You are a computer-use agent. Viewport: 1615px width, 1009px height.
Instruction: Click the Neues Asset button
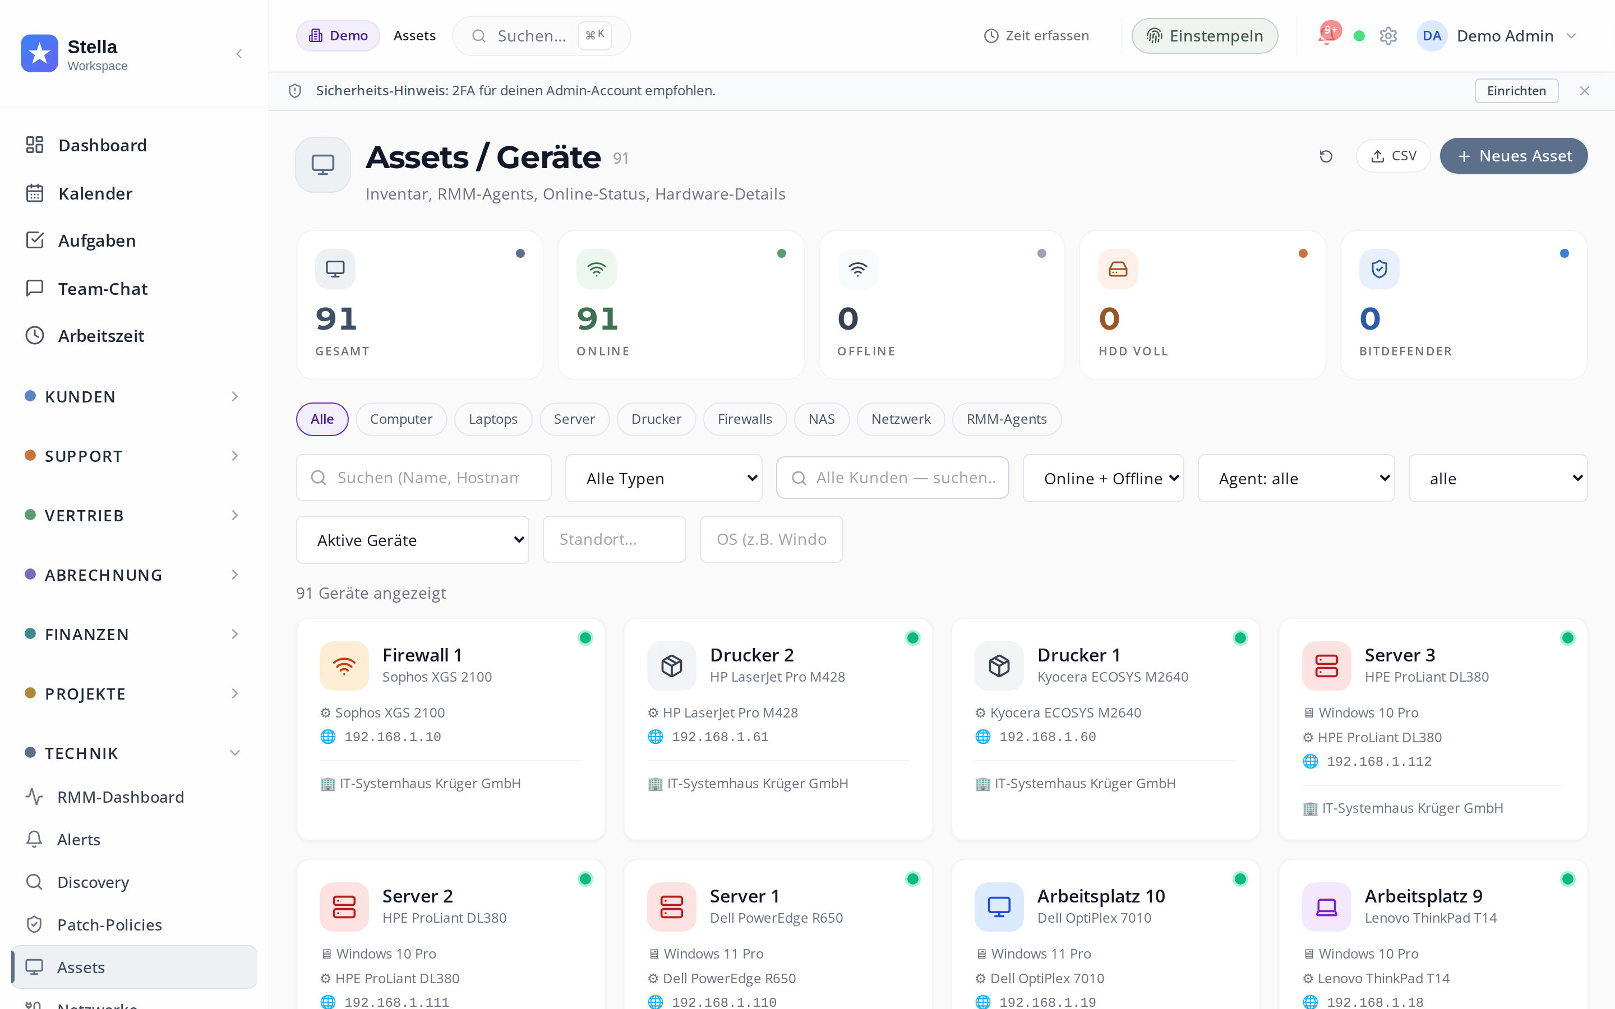pos(1514,156)
